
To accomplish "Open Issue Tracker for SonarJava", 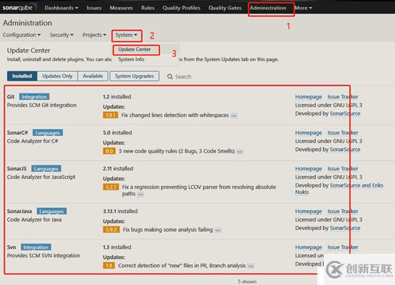I will [343, 211].
